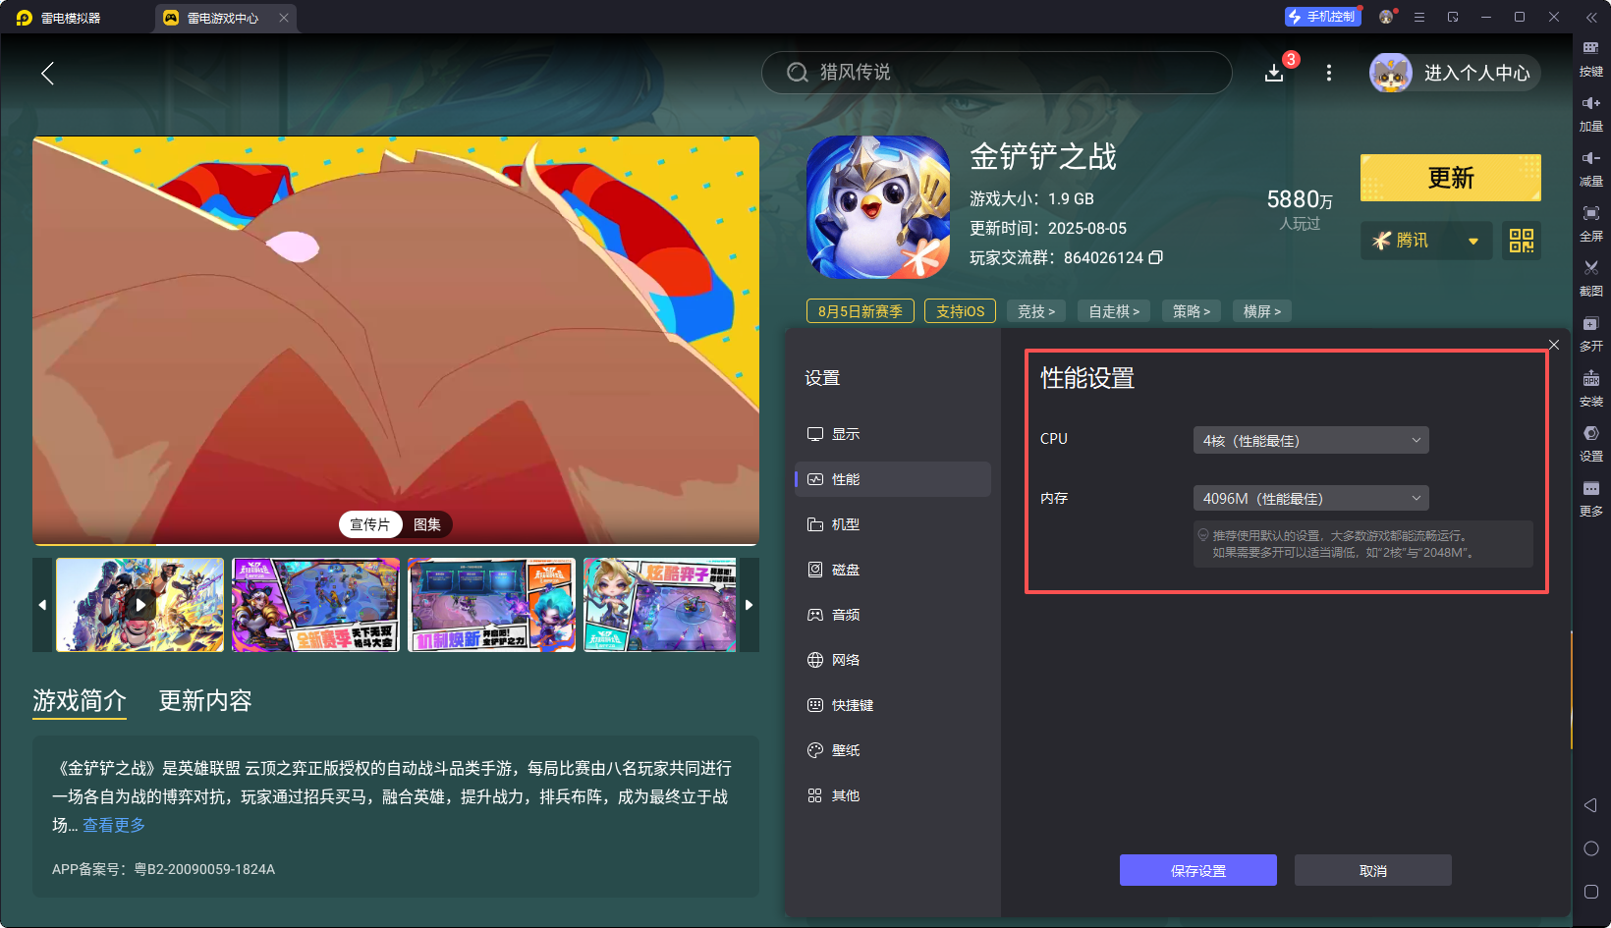Open the hamburger menu in title bar

(1419, 17)
